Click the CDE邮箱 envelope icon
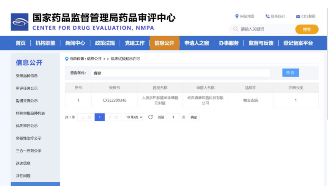 click(298, 17)
